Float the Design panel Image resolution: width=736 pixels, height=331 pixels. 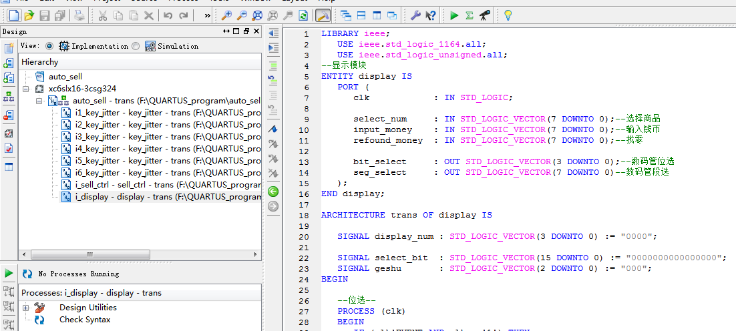coord(246,31)
